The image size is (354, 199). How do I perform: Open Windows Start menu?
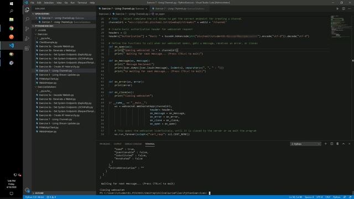pos(11,3)
